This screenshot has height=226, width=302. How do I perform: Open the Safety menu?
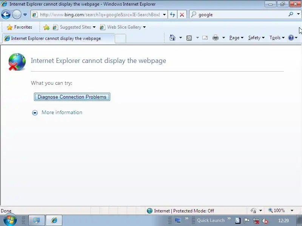click(x=256, y=38)
